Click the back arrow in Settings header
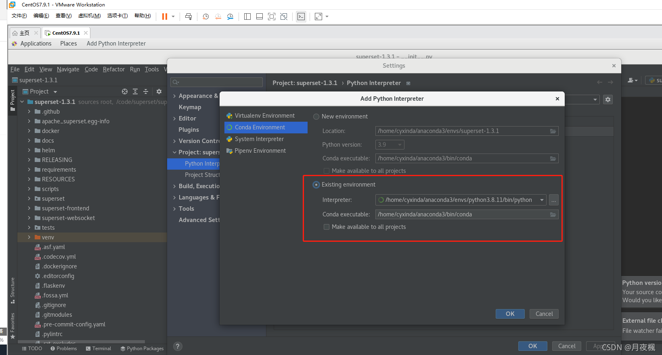The image size is (662, 355). pos(600,82)
